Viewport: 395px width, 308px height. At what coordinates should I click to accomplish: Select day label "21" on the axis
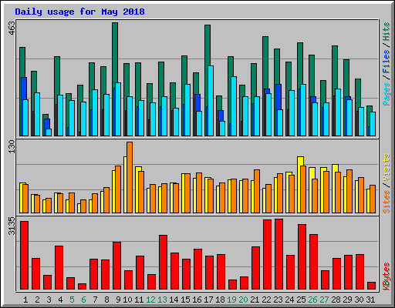pos(255,300)
